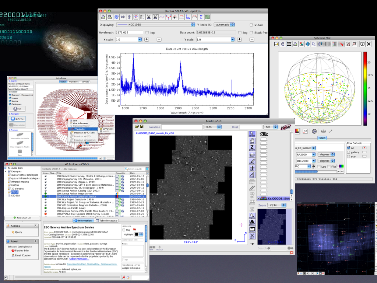Click the Aladin zoom Z tool
The image size is (377, 283).
[252, 148]
